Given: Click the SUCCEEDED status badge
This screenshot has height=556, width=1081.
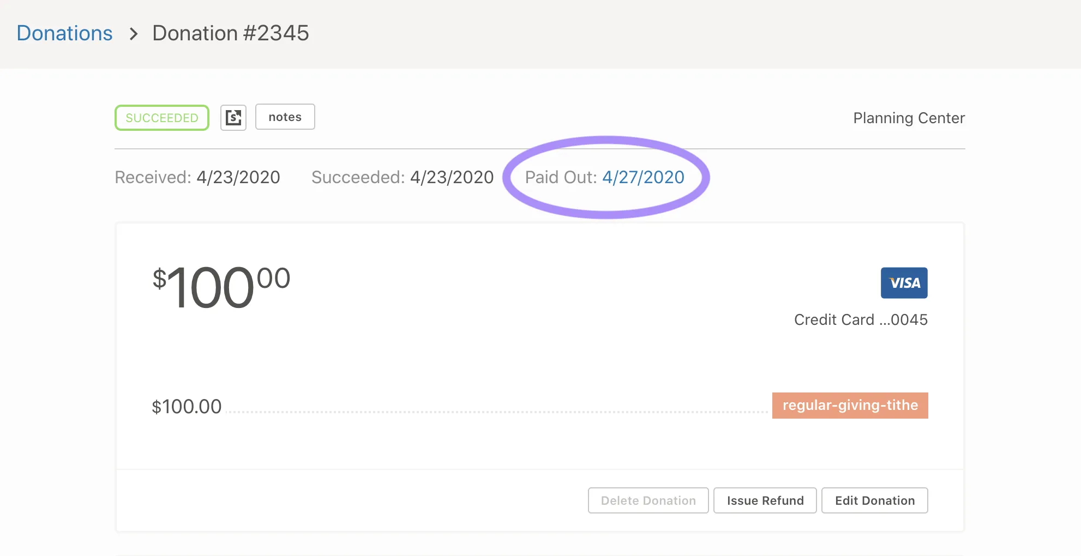Looking at the screenshot, I should [x=161, y=117].
